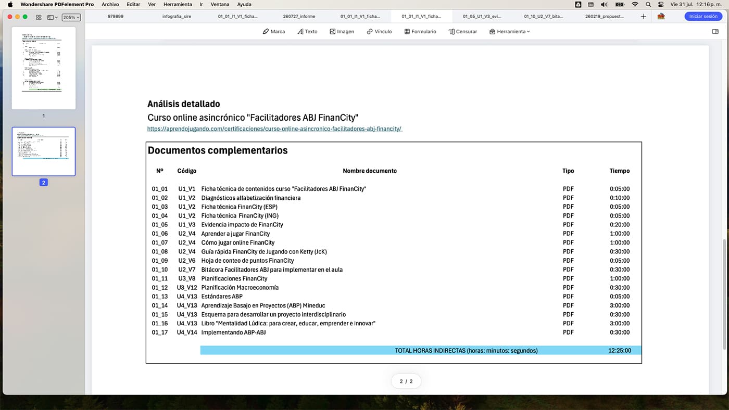Open the 205% zoom level dropdown
Viewport: 729px width, 410px height.
click(71, 17)
